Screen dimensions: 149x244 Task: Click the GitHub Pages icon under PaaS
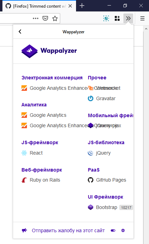[x=91, y=180]
